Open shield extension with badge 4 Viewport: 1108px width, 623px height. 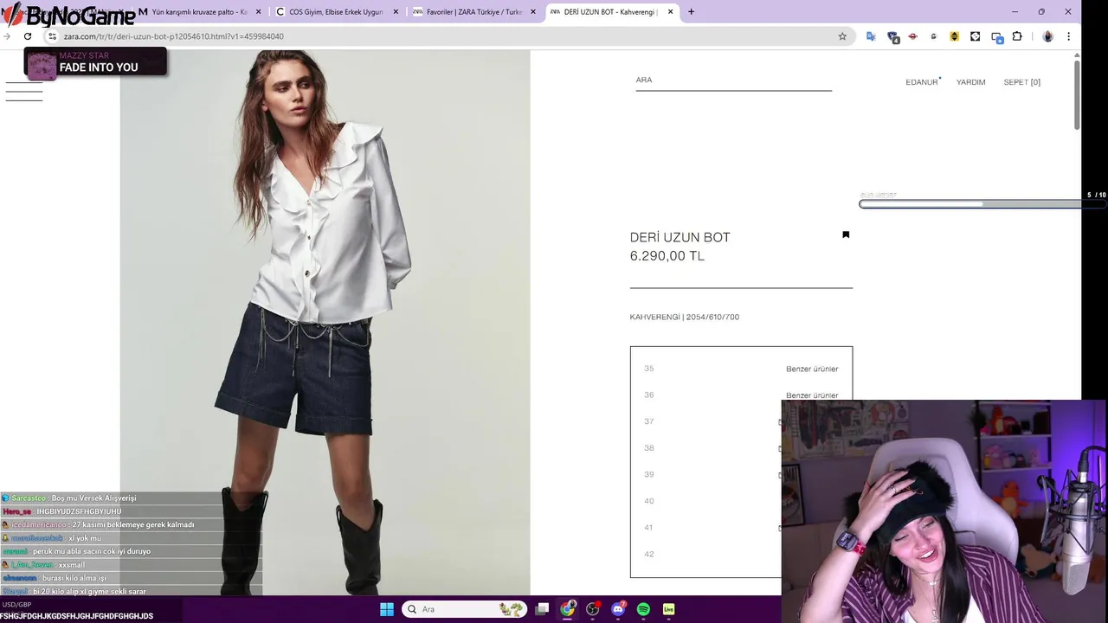892,37
